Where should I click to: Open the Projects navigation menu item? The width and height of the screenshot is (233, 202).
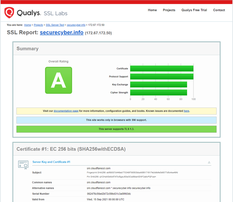click(169, 10)
